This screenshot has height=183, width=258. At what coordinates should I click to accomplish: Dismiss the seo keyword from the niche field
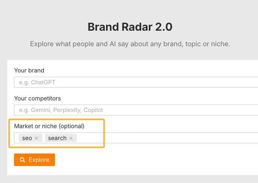[36, 138]
